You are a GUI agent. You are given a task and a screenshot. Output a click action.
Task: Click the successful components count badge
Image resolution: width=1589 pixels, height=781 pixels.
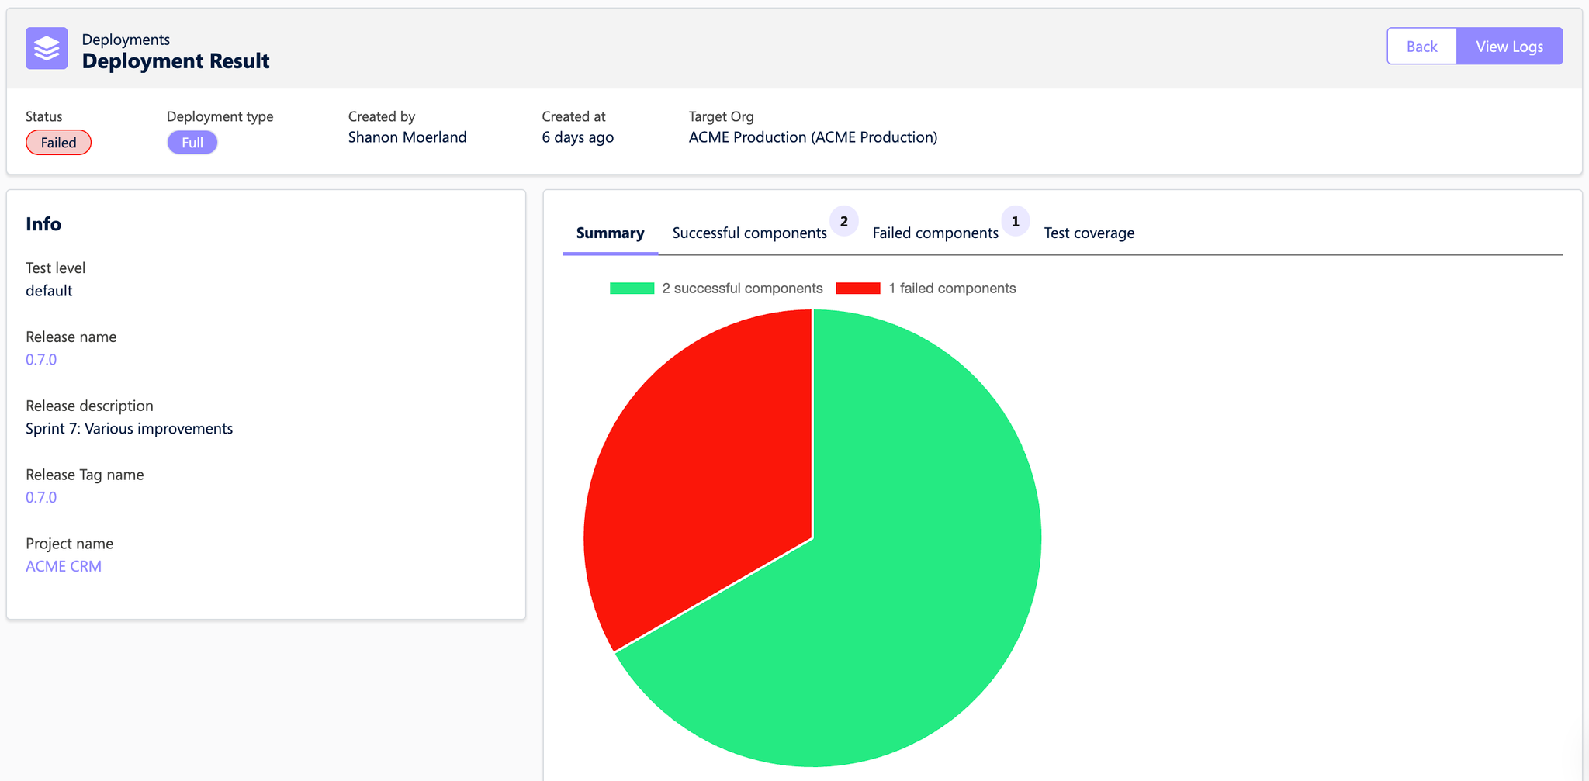tap(844, 222)
